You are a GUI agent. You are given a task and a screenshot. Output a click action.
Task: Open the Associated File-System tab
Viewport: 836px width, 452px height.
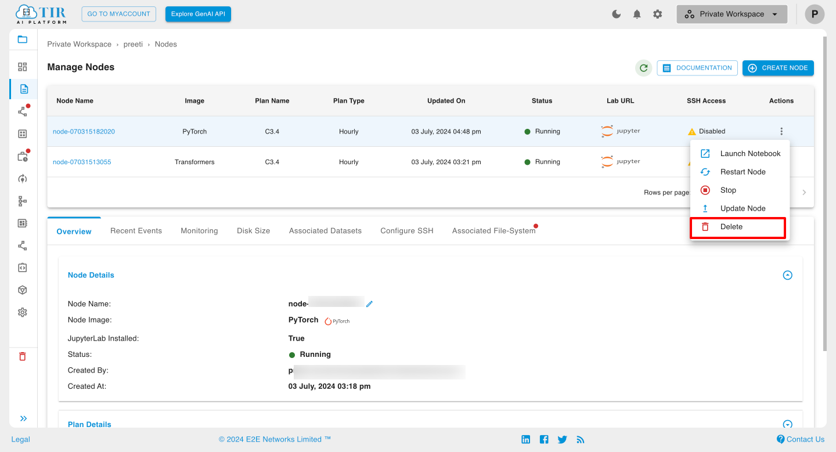point(493,231)
